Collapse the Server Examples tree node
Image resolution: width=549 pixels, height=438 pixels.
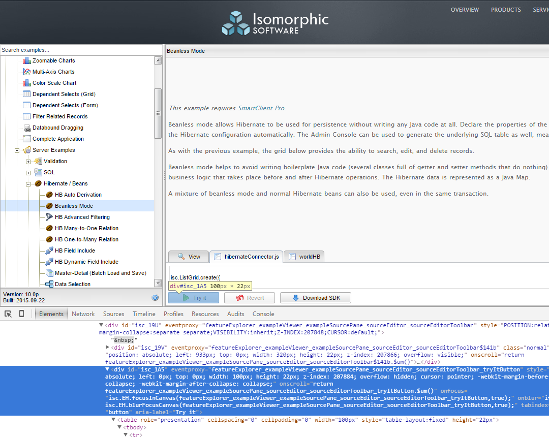tap(16, 150)
